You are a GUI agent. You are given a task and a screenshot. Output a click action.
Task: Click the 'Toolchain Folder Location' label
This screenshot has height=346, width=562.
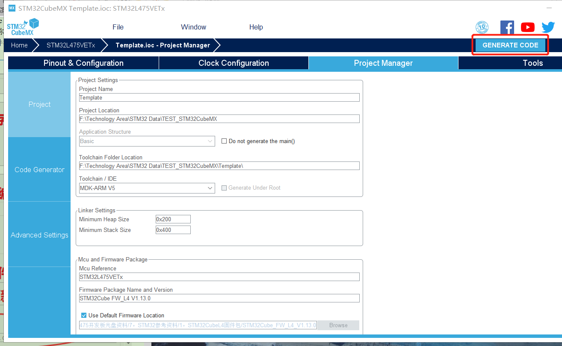click(111, 157)
